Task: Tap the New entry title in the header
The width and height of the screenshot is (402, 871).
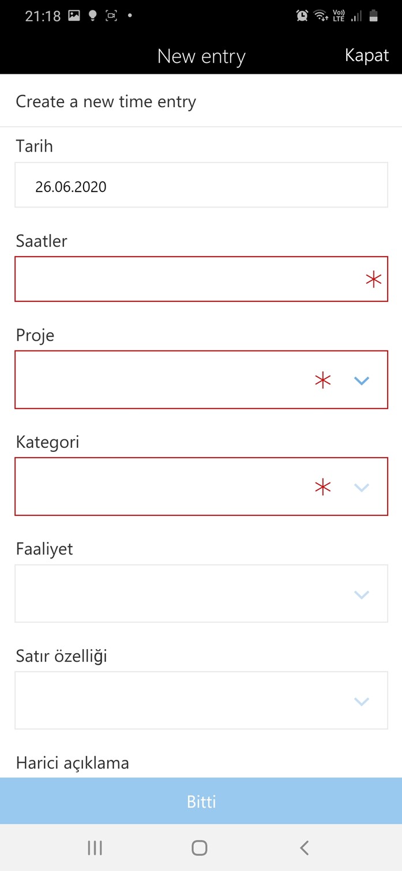Action: tap(201, 56)
